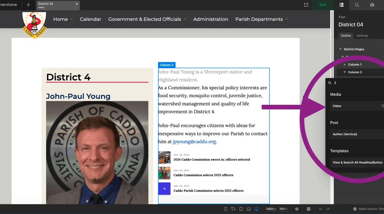384x214 pixels.
Task: Click the undo arrow in bottom bar
Action: (x=320, y=209)
